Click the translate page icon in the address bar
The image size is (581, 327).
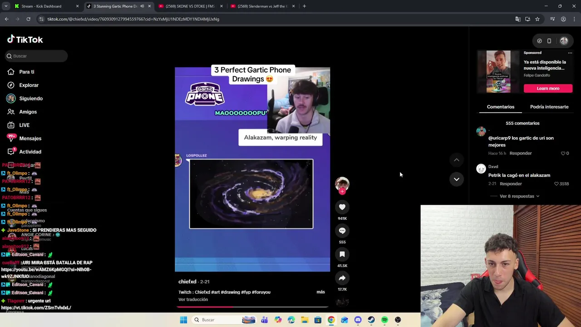(518, 19)
